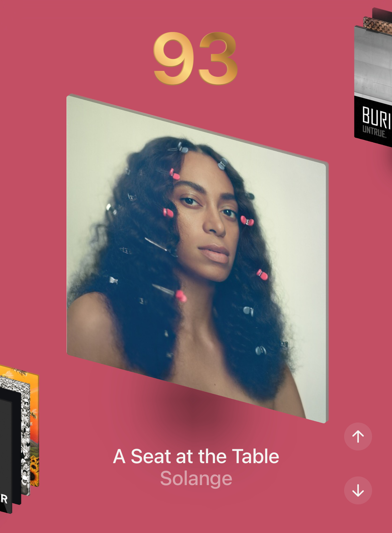The height and width of the screenshot is (533, 392).
Task: Click the up arrow navigation button
Action: click(x=358, y=436)
